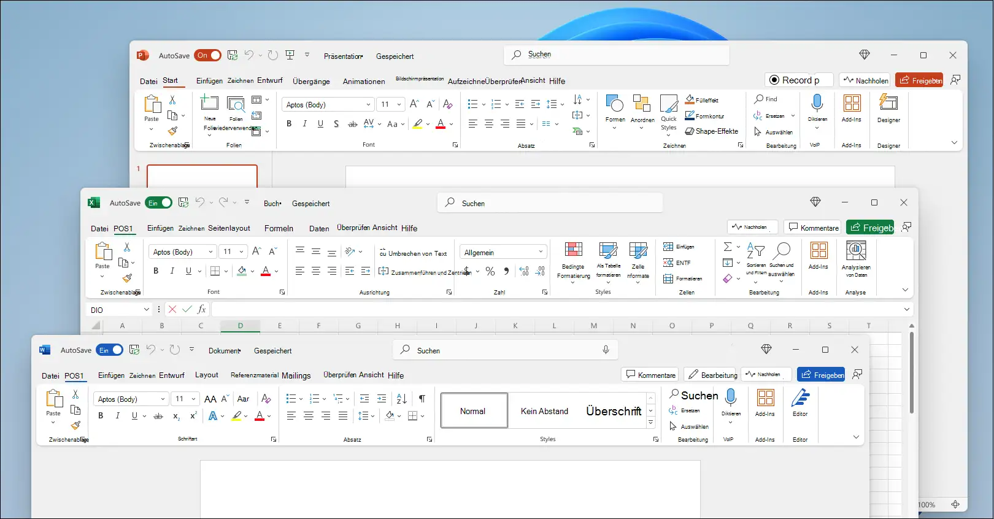The width and height of the screenshot is (994, 519).
Task: Click the pilcrow paragraph marks icon in Word
Action: point(422,399)
